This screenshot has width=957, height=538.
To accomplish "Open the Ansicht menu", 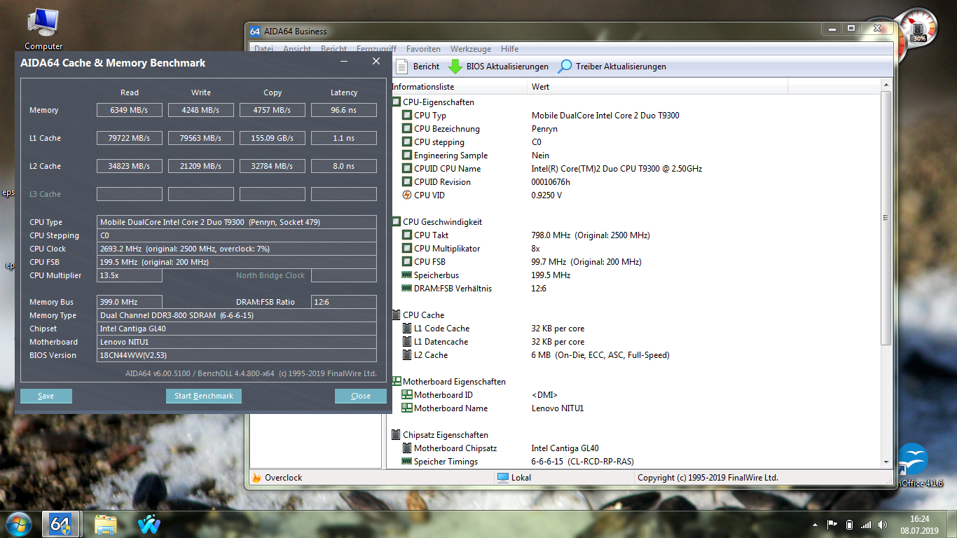I will [297, 49].
